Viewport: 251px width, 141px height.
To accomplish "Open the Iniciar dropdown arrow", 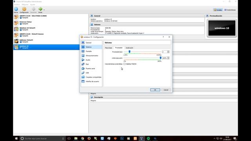I will pyautogui.click(x=44, y=10).
